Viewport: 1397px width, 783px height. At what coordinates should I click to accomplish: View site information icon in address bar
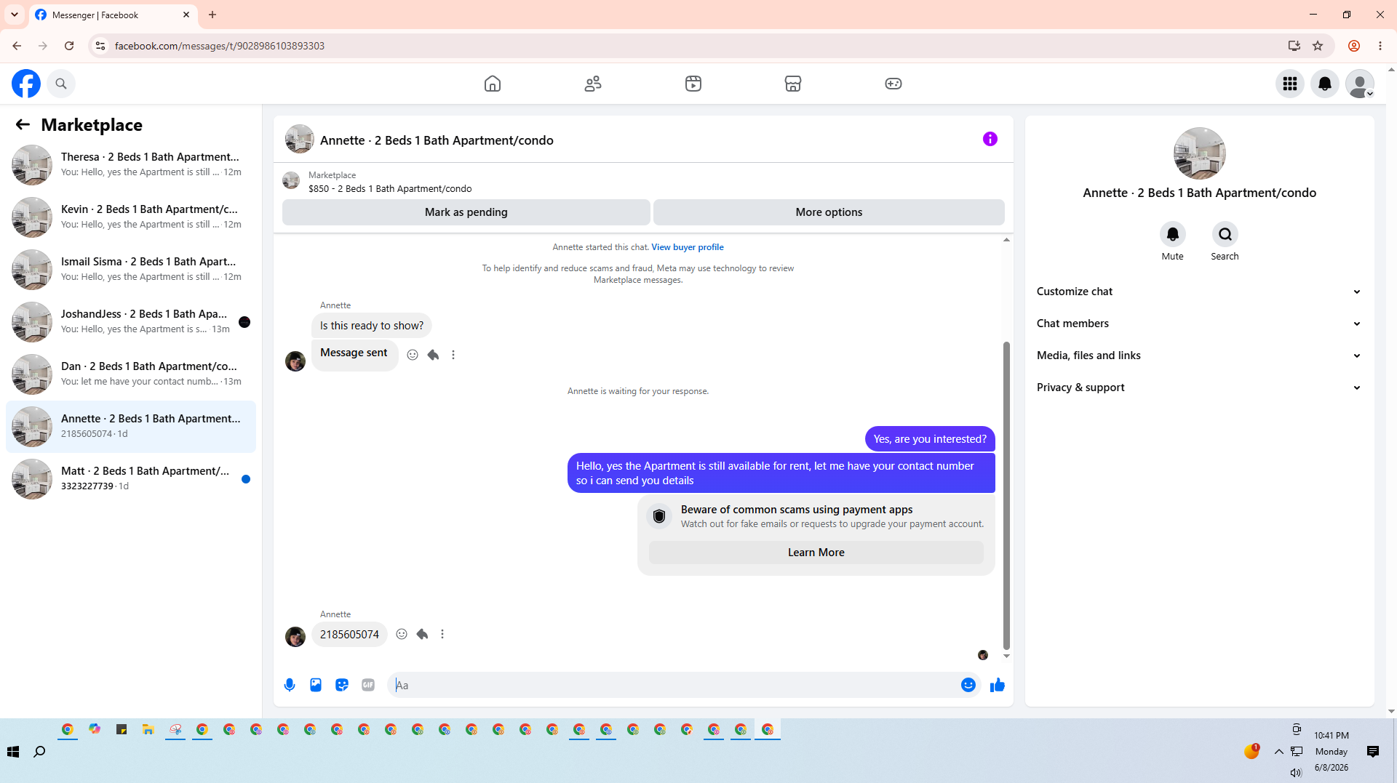[x=100, y=46]
